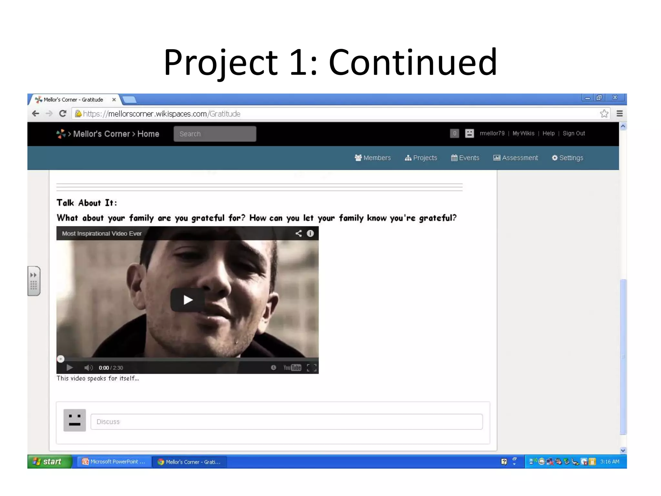The image size is (661, 496).
Task: Go back with the browser back arrow
Action: [36, 114]
